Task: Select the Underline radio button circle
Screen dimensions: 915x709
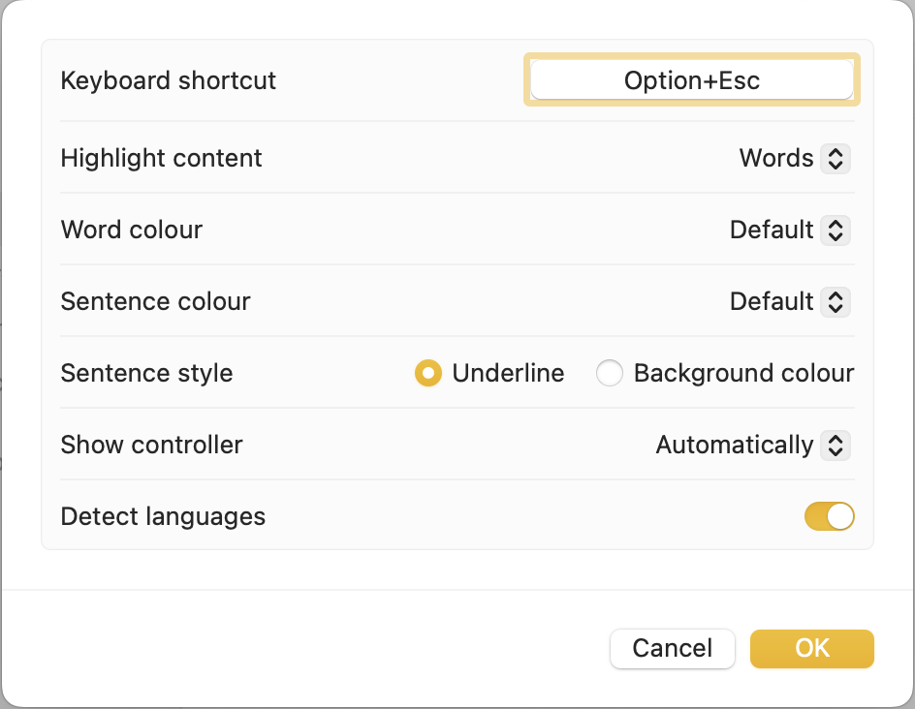Action: point(428,374)
